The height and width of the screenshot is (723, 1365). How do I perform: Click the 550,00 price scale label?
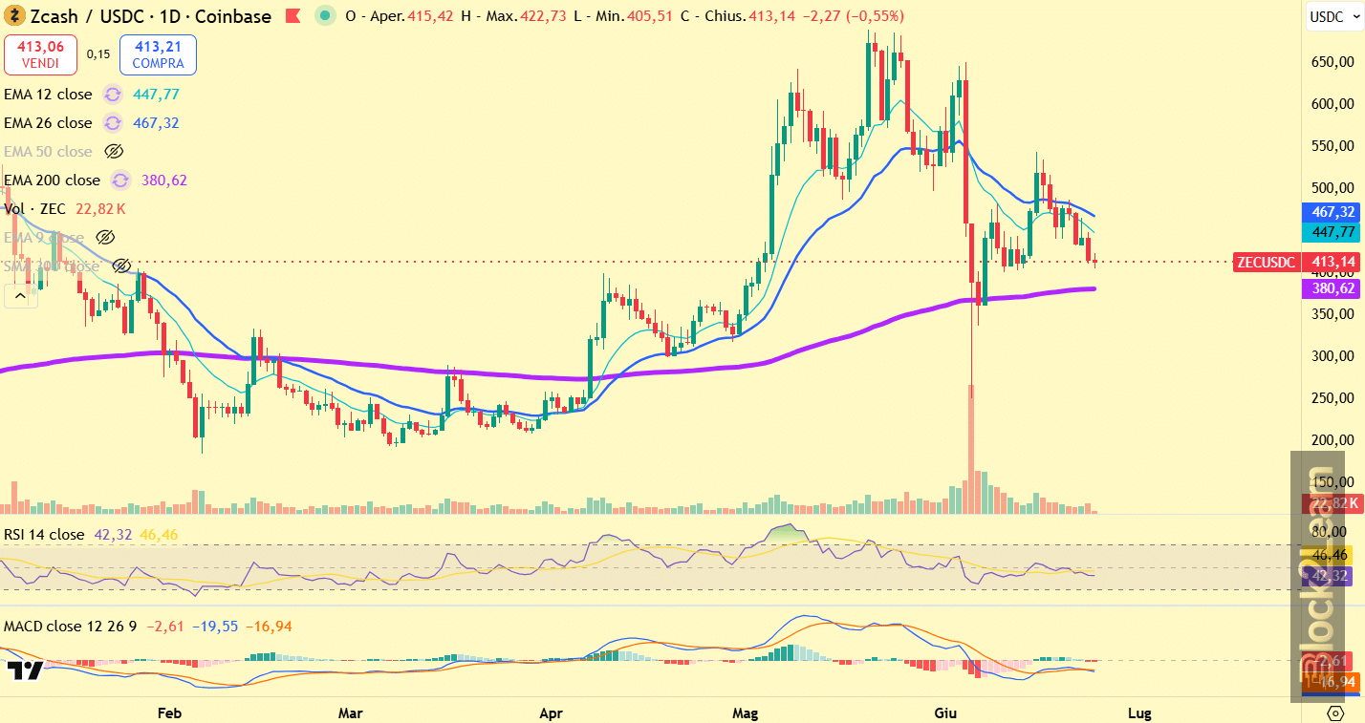click(x=1332, y=145)
